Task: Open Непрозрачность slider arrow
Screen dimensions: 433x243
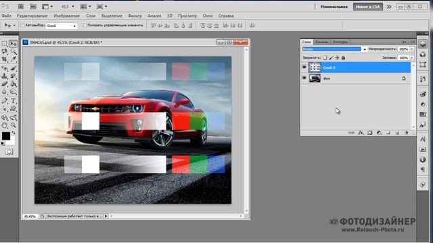Action: 412,49
